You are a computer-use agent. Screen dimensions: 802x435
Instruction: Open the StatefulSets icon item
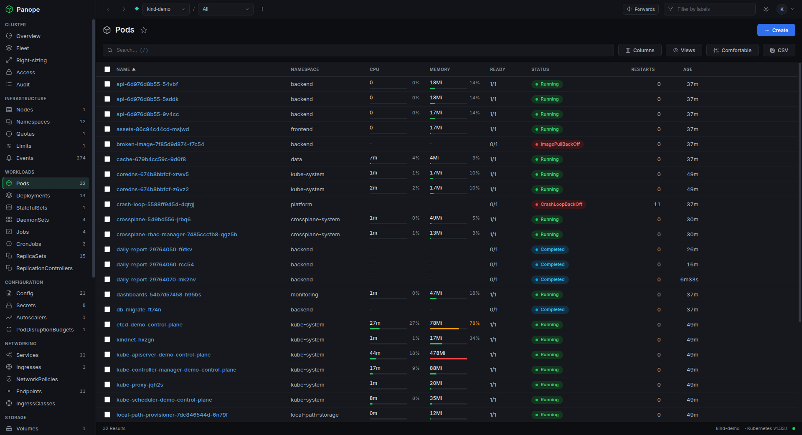[x=9, y=207]
